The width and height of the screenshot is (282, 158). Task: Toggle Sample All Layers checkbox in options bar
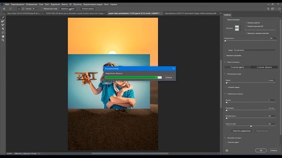[42, 9]
